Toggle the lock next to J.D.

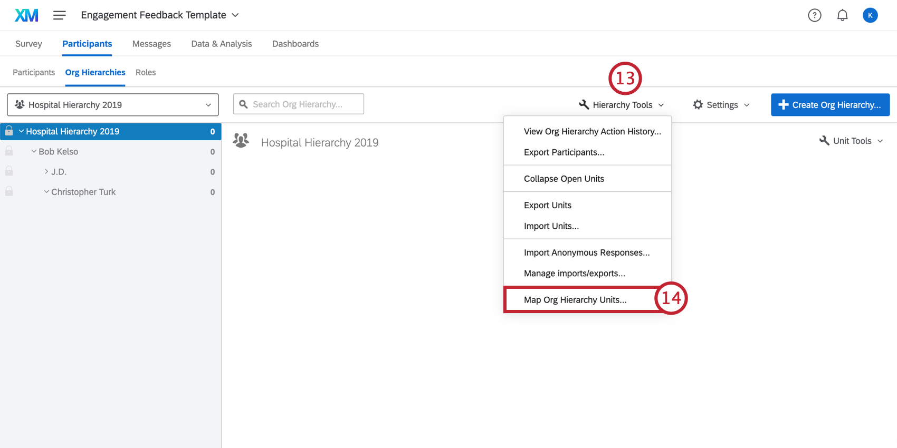pyautogui.click(x=9, y=171)
